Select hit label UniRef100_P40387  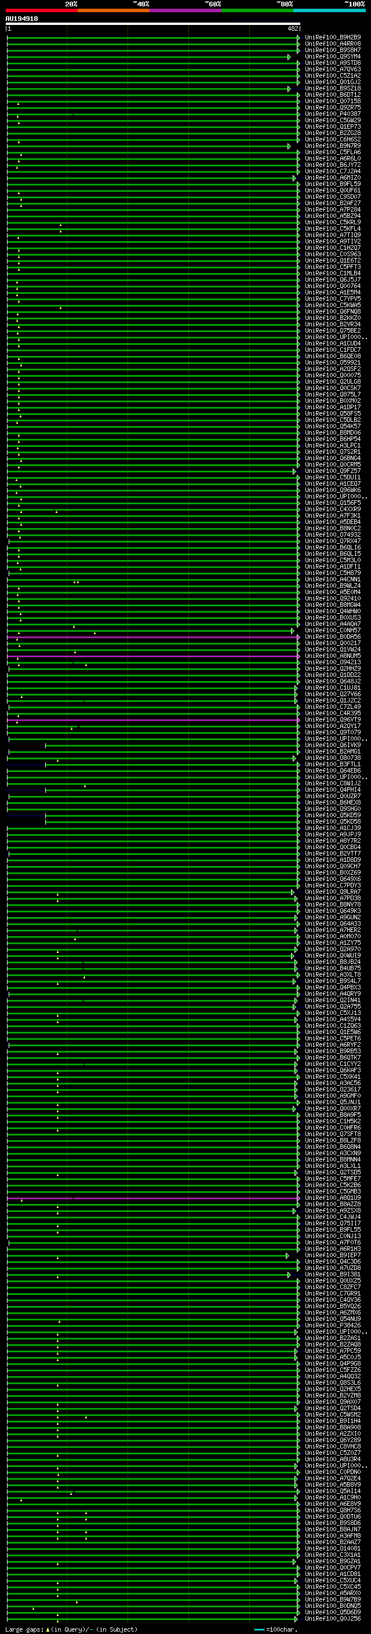point(333,114)
